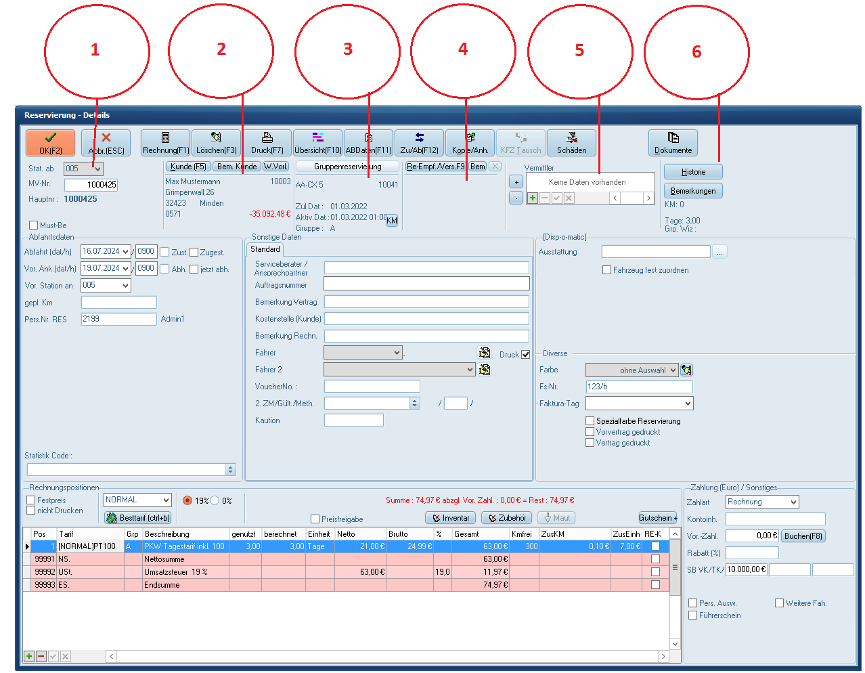Expand the Zahlart Rechnung dropdown
The width and height of the screenshot is (865, 673).
click(x=793, y=502)
